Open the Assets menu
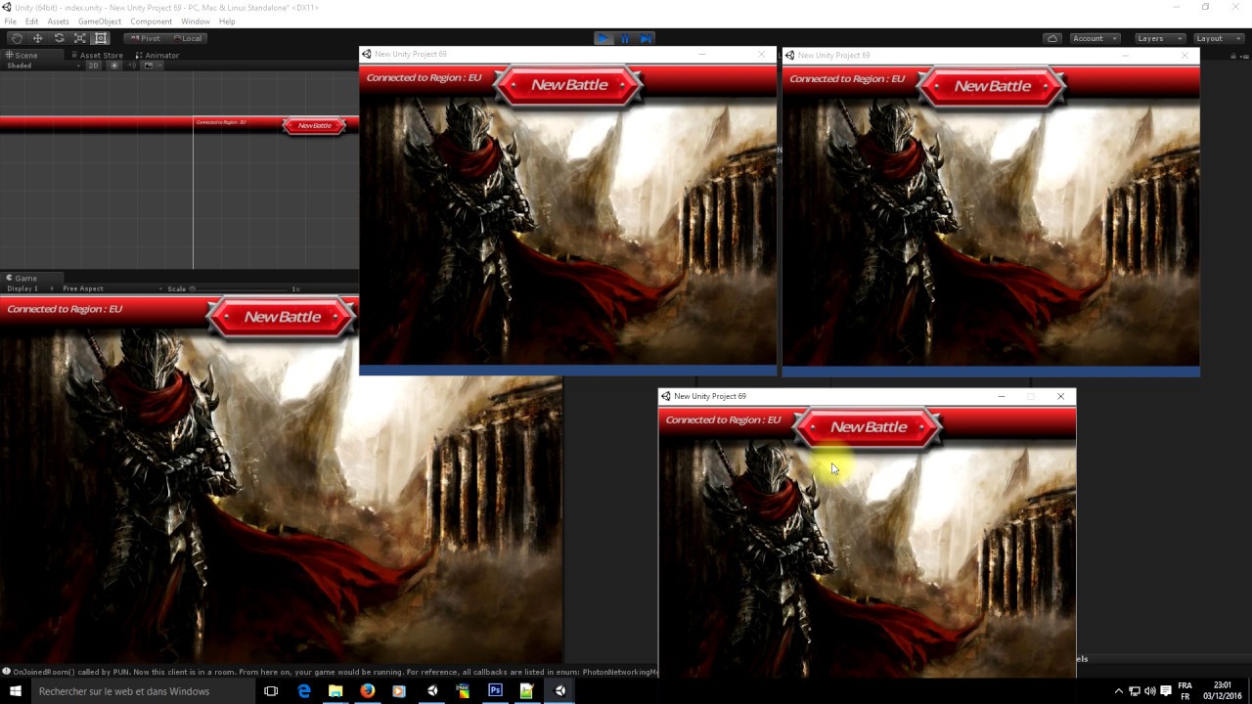 [59, 22]
